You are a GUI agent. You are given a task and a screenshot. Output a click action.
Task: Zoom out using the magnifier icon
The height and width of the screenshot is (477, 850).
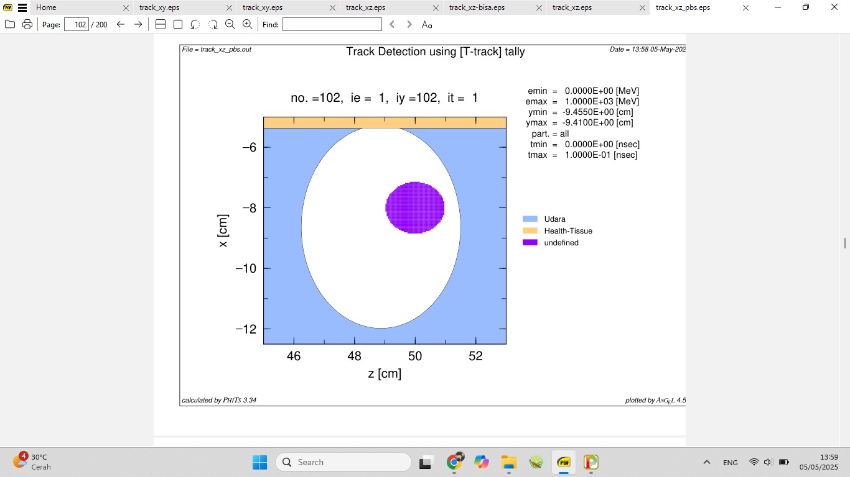(x=230, y=24)
